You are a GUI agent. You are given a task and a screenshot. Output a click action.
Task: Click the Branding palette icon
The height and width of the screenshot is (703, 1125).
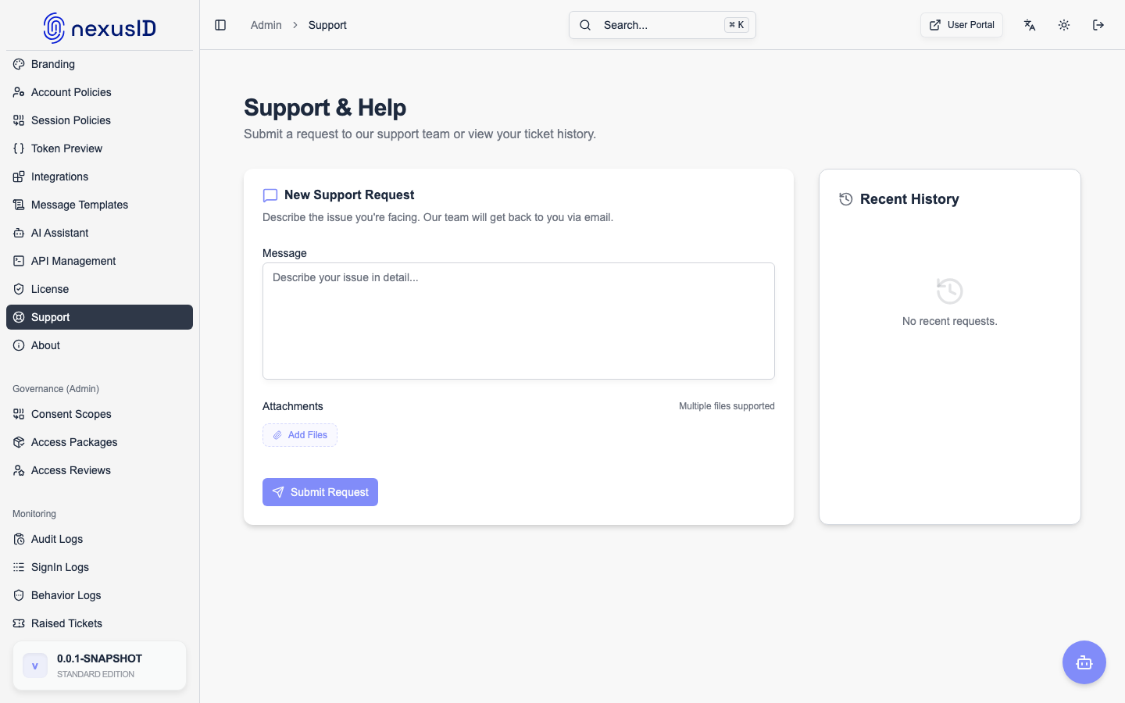[x=19, y=64]
